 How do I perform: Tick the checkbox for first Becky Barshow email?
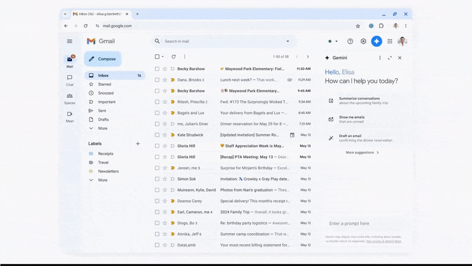point(157,69)
